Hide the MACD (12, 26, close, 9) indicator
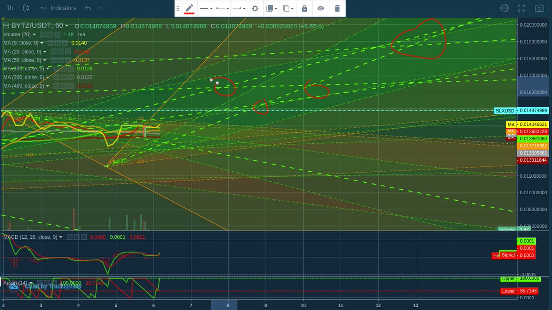552x310 pixels. (x=69, y=237)
